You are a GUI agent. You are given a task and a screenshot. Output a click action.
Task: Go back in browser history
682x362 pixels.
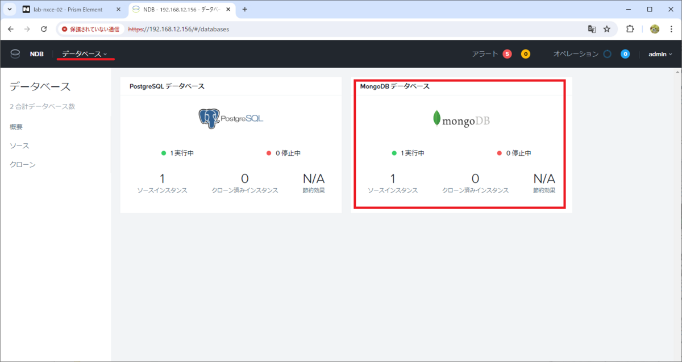point(10,29)
